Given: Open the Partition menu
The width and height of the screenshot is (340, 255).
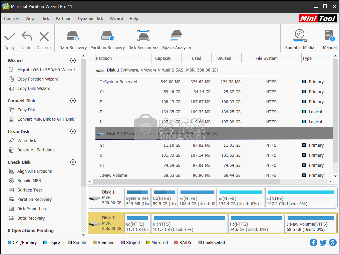Looking at the screenshot, I should [x=63, y=19].
